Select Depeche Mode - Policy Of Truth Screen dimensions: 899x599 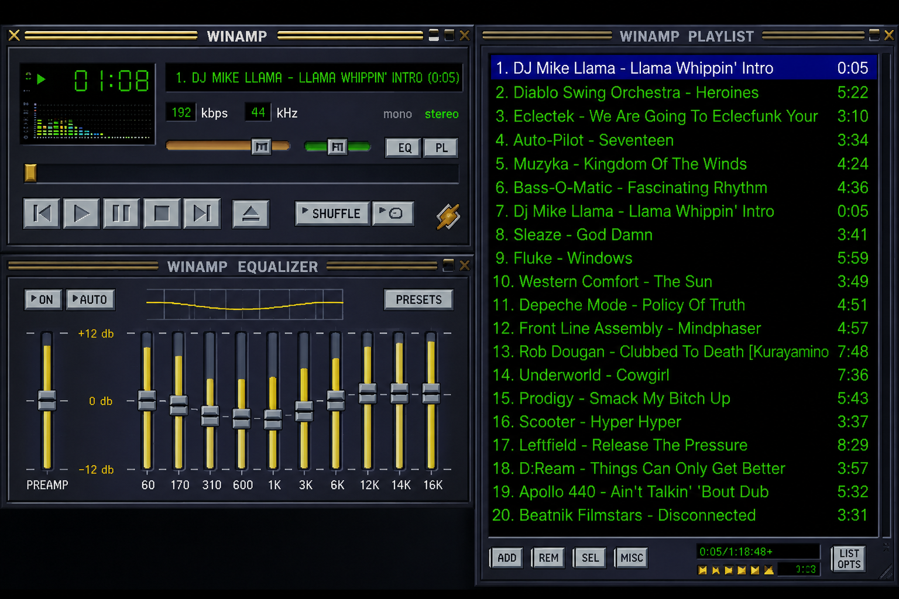683,305
